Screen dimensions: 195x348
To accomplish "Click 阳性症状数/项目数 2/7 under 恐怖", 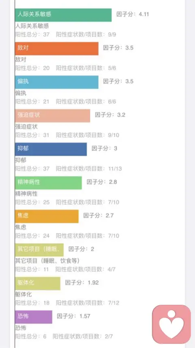I will 83,337.
